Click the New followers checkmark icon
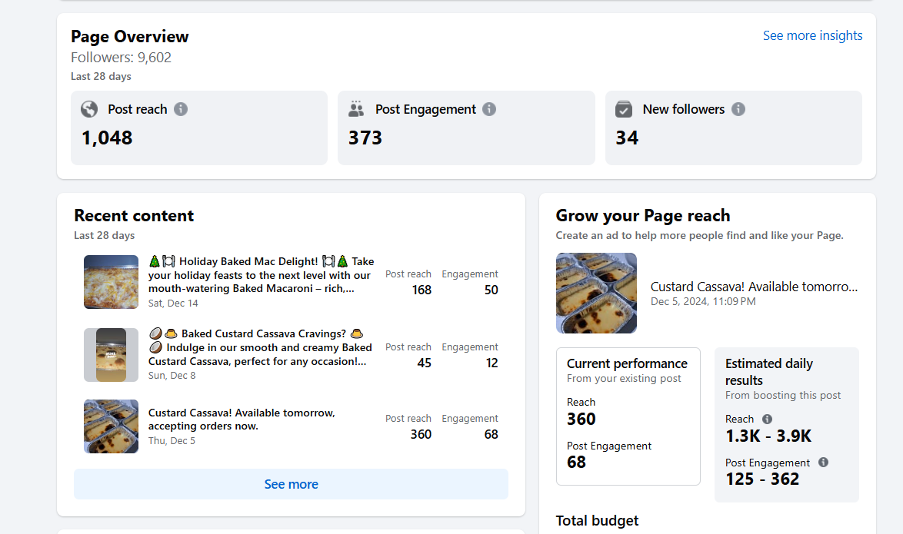903x534 pixels. click(624, 109)
